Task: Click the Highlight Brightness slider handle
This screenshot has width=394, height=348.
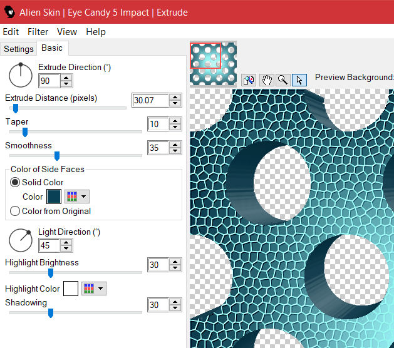Action: click(51, 273)
